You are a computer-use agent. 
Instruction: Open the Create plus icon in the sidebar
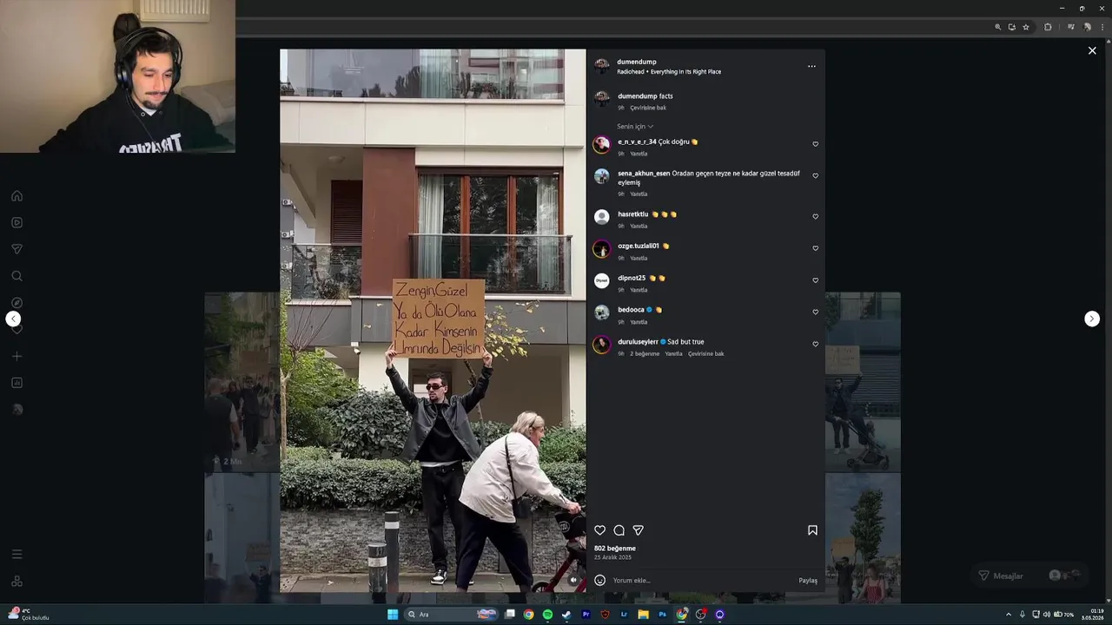17,356
